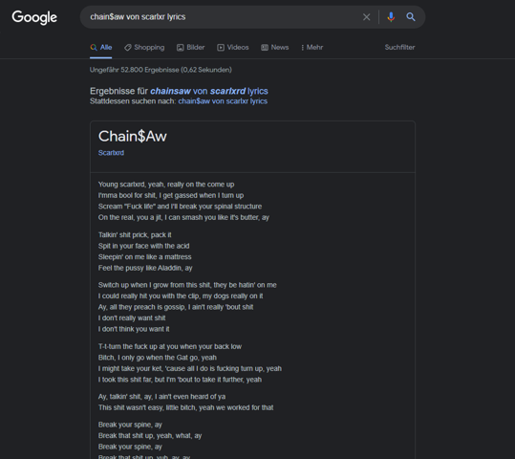Screen dimensions: 515x459
Task: Click the Chain$Aw song title
Action: click(x=133, y=136)
